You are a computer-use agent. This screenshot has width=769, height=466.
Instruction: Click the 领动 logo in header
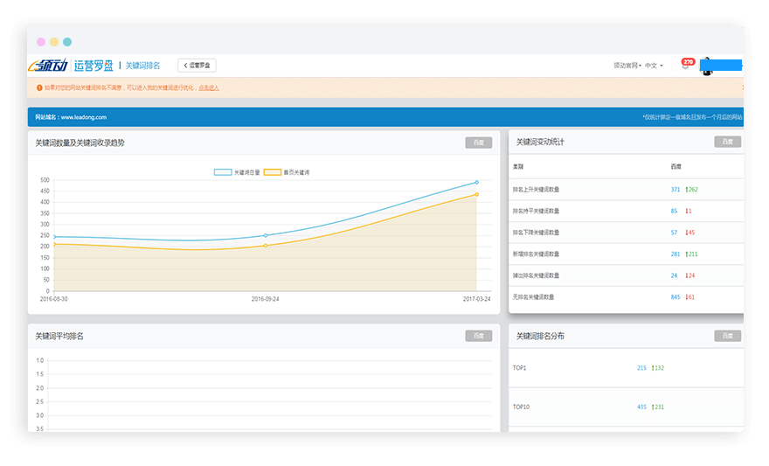click(48, 66)
